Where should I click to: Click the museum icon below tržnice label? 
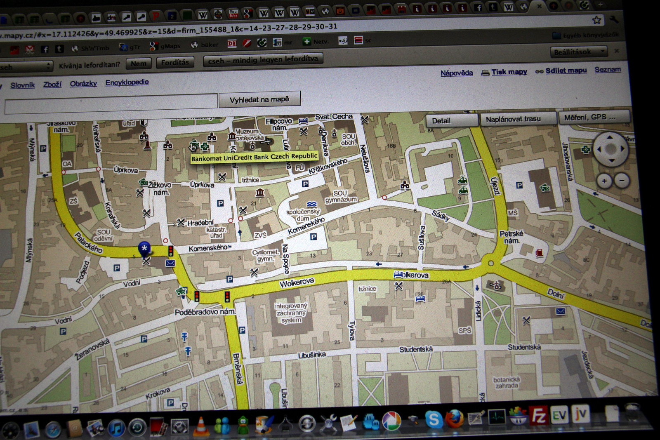coord(260,192)
